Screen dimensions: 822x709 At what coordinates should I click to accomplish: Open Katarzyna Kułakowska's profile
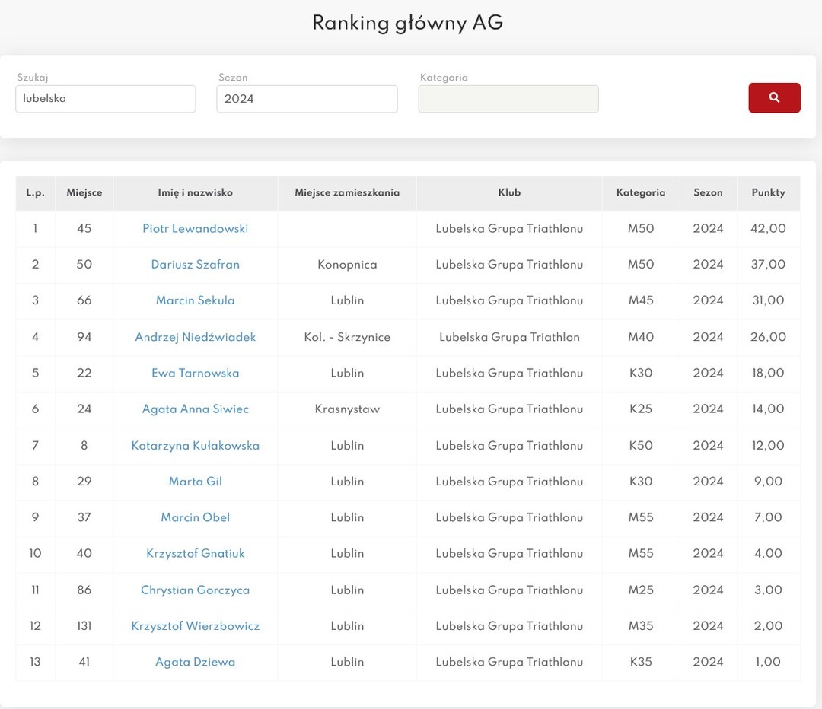coord(196,446)
